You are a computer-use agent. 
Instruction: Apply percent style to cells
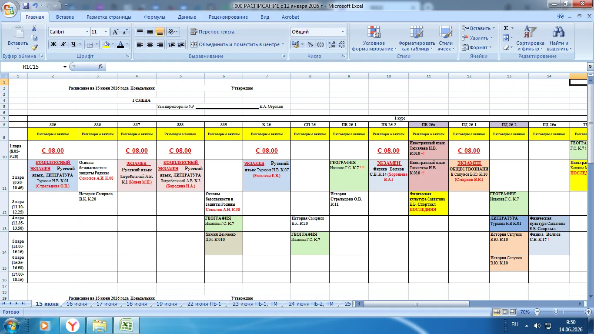tap(310, 44)
